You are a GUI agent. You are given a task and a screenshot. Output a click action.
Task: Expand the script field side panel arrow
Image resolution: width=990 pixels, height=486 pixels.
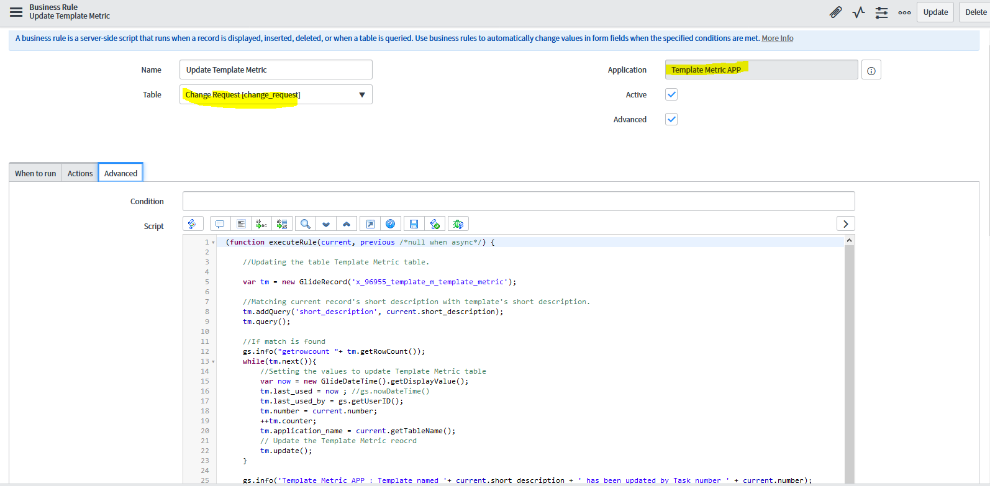pos(845,224)
